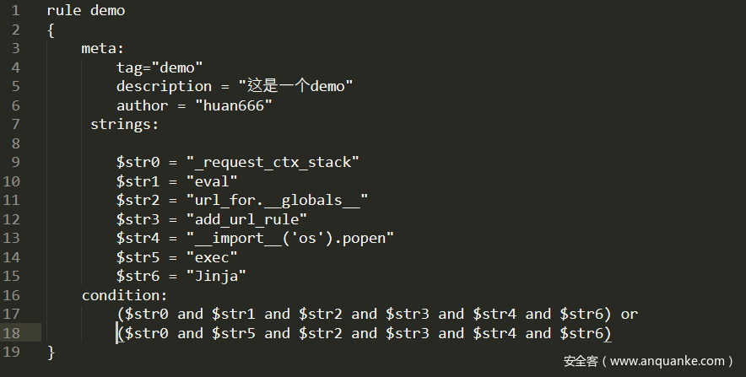
Task: Click the "strings:" section keyword
Action: click(x=124, y=124)
